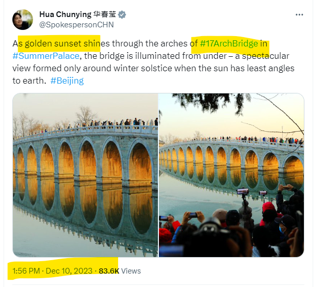The image size is (324, 287).
Task: View the 83.6K Views count
Action: pos(120,271)
